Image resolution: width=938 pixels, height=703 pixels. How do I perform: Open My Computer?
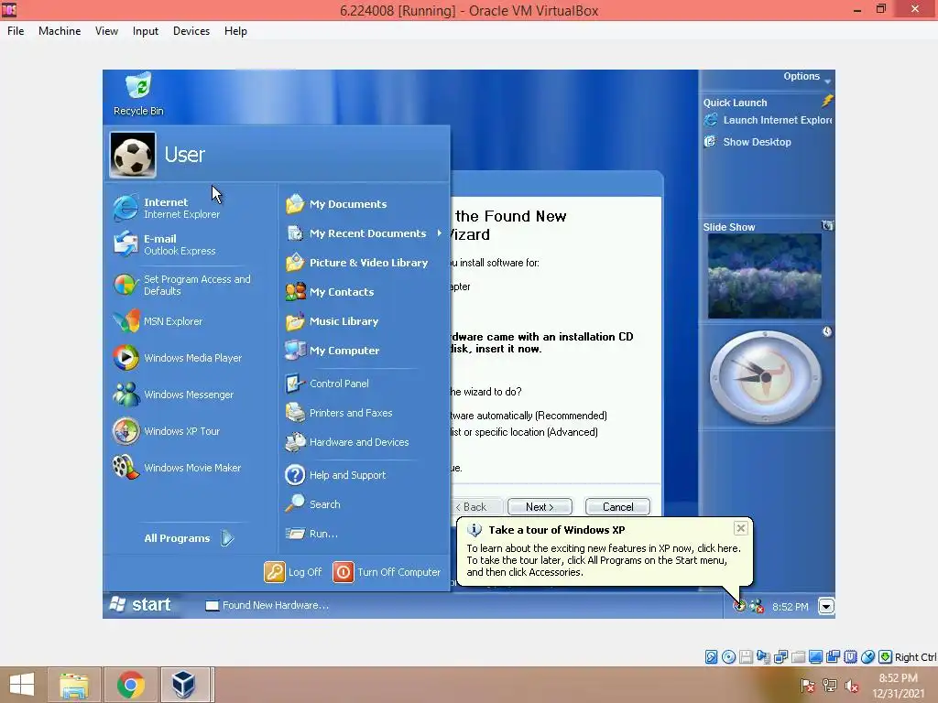tap(333, 351)
